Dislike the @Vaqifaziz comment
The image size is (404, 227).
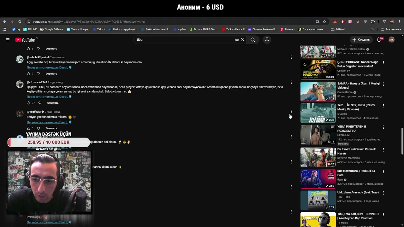click(38, 128)
